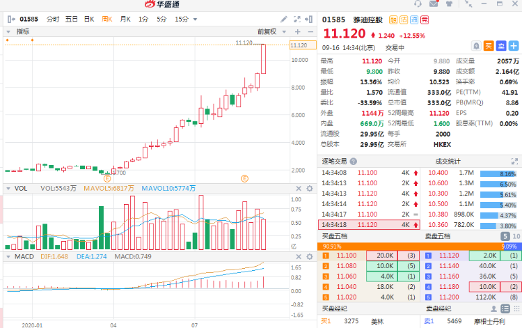
Task: Switch to 日K daily chart tab
Action: [89, 19]
